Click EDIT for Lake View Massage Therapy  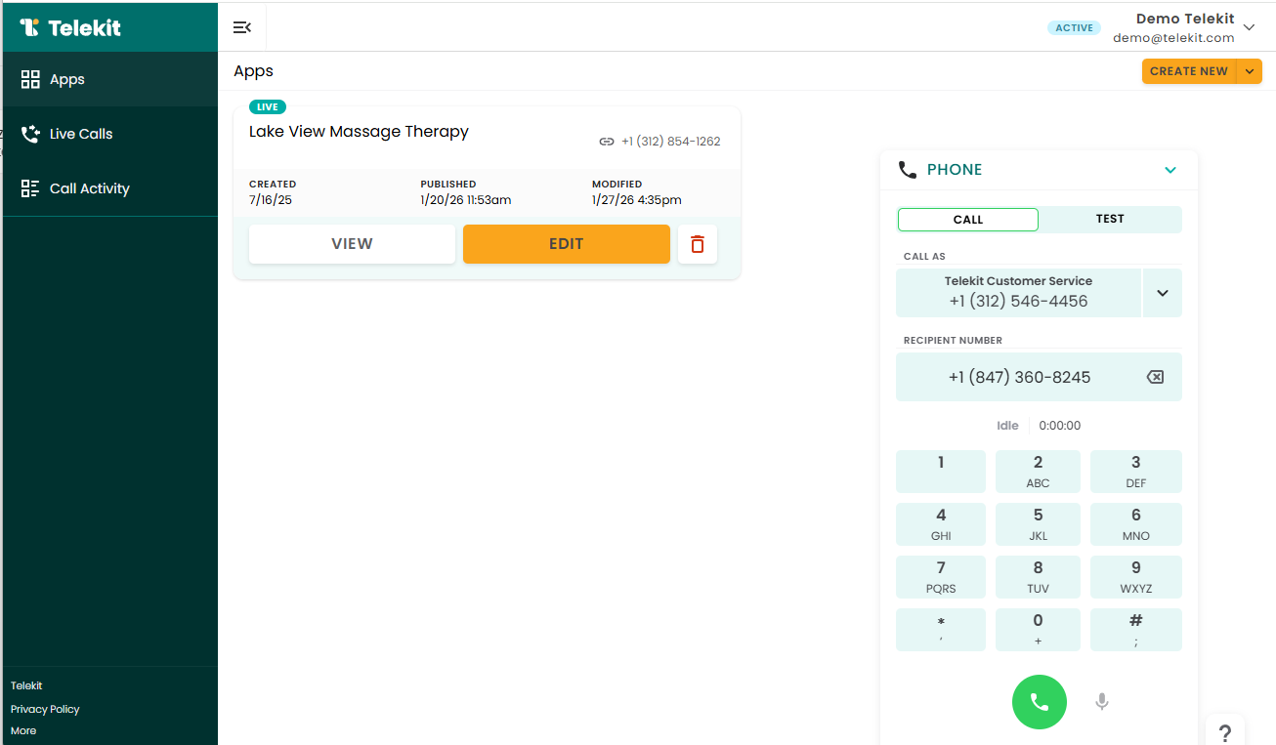[x=567, y=244]
